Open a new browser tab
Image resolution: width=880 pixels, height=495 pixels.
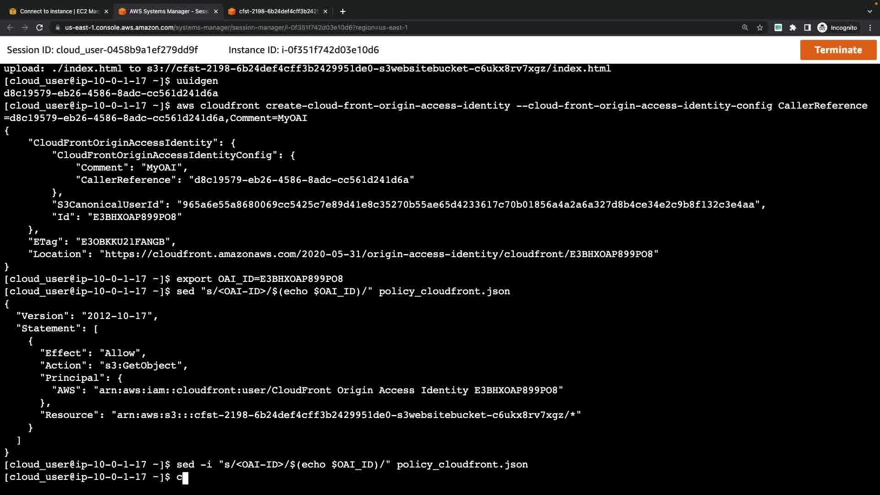tap(342, 11)
